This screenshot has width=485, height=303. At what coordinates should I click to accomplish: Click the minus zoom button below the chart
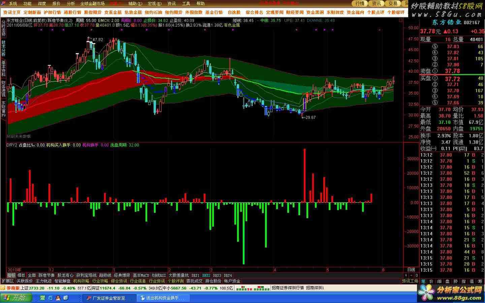411,275
